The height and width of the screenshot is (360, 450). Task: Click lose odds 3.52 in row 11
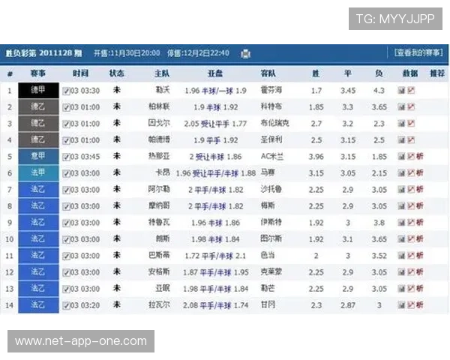(379, 256)
